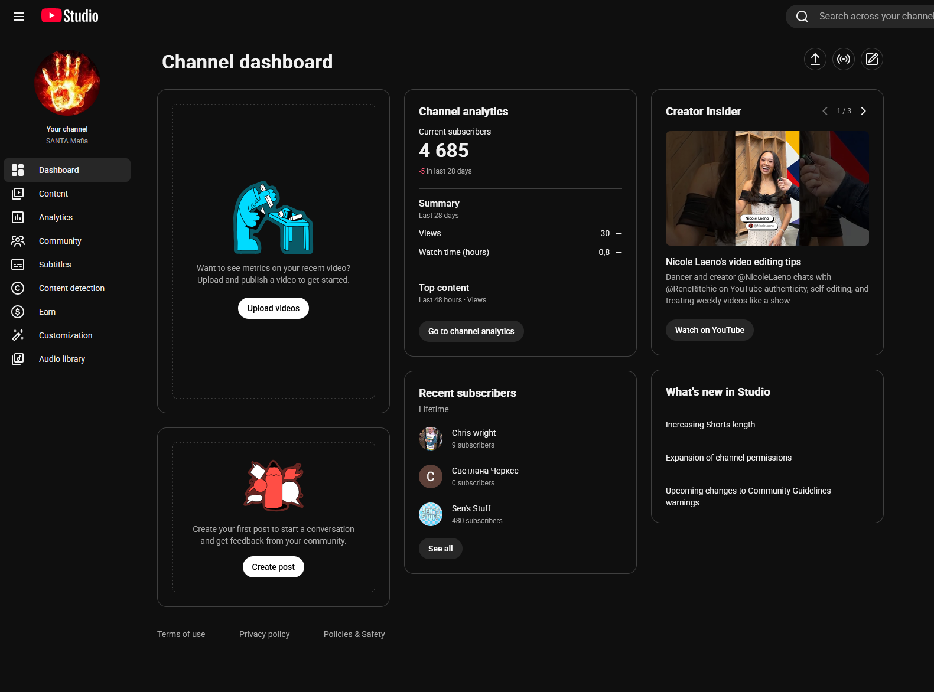The image size is (934, 692).
Task: Click the Watch on YouTube button
Action: 710,330
